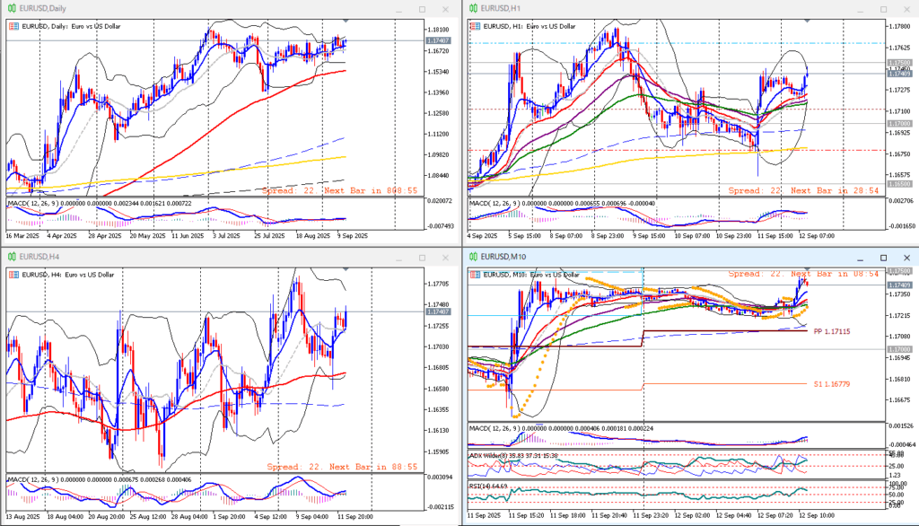Maximize the EURUSD,Daily chart window

pyautogui.click(x=422, y=8)
